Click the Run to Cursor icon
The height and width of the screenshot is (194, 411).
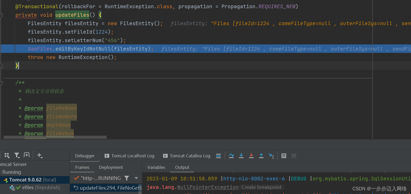click(x=271, y=156)
